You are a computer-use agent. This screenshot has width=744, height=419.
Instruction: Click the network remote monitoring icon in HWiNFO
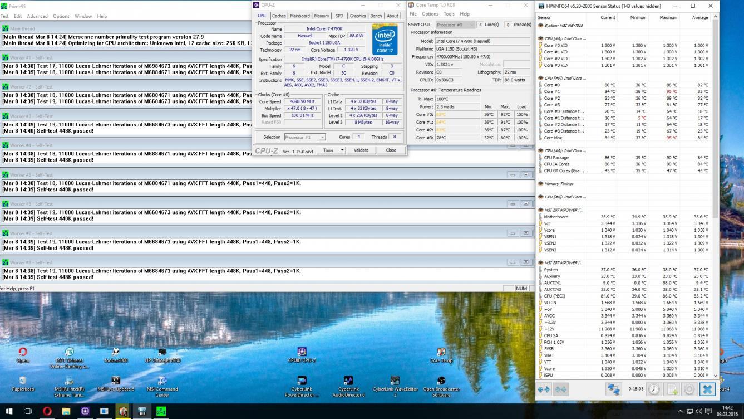point(613,389)
